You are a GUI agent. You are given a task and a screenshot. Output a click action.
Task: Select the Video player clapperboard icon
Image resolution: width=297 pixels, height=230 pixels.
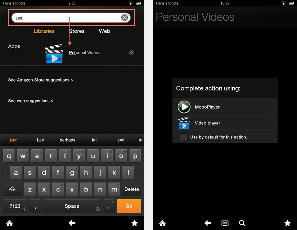click(x=184, y=123)
